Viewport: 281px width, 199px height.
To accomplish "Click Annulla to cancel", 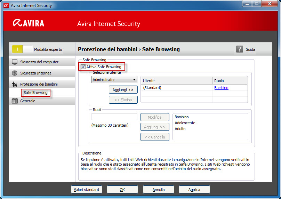I will [159, 190].
